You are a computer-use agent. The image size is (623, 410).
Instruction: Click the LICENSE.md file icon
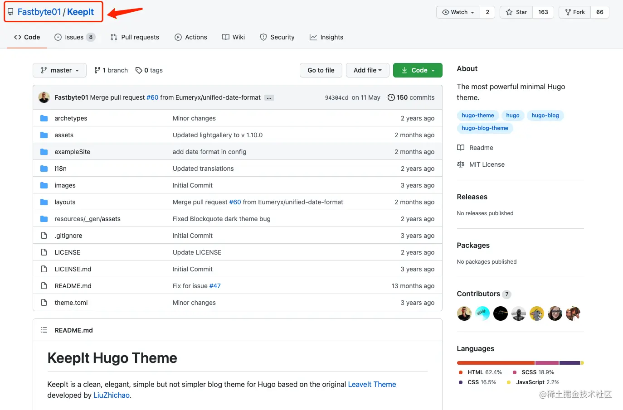point(44,269)
